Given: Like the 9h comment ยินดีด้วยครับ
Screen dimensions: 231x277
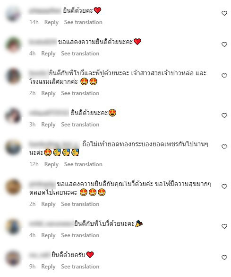Looking at the screenshot, I should (224, 258).
